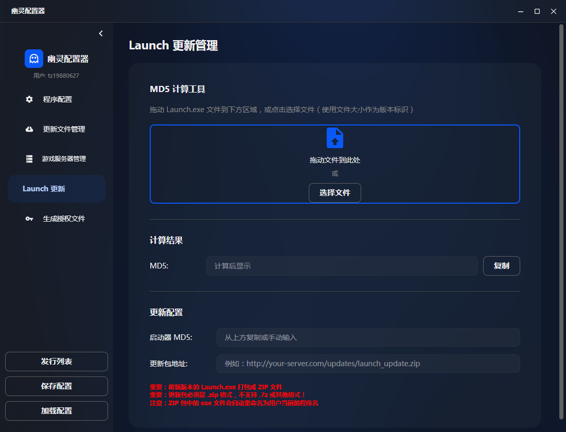Select the Launch 更新 sidebar item
This screenshot has height=432, width=566.
click(57, 189)
